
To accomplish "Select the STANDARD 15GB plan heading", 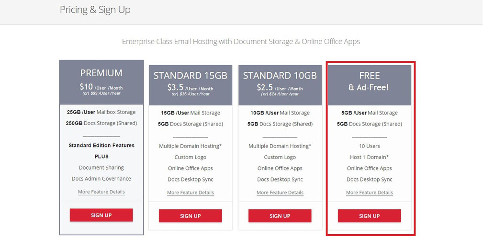I will click(191, 76).
